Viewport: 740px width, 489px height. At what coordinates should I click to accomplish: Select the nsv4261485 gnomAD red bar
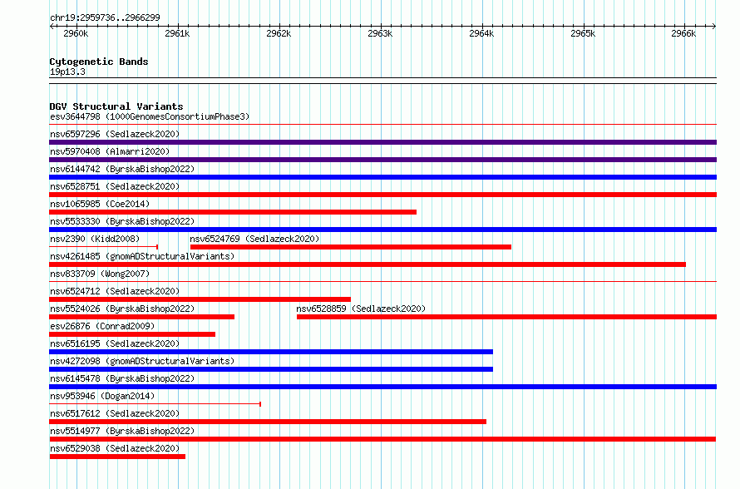click(368, 264)
